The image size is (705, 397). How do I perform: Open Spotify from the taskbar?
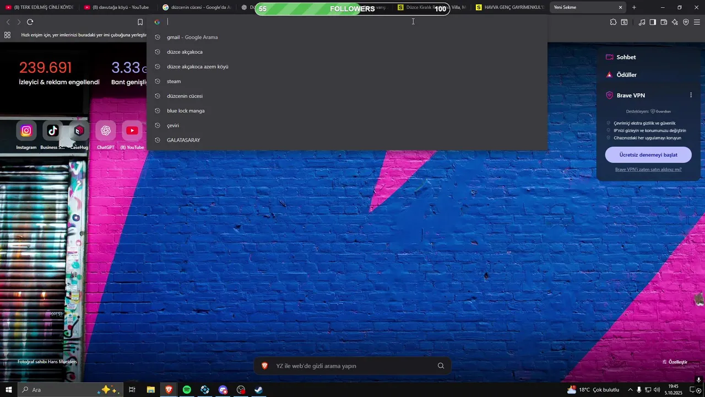187,390
